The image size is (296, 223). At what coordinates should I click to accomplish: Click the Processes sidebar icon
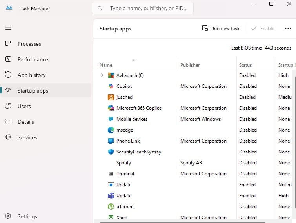coord(8,43)
